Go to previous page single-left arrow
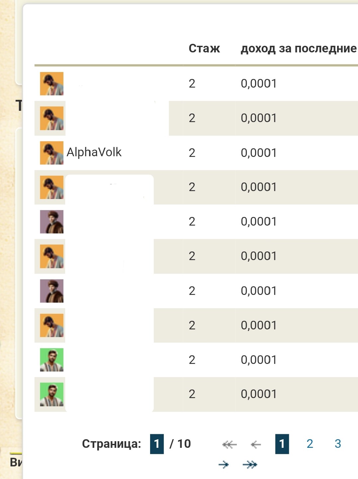Viewport: 358px width, 479px height. pyautogui.click(x=256, y=444)
